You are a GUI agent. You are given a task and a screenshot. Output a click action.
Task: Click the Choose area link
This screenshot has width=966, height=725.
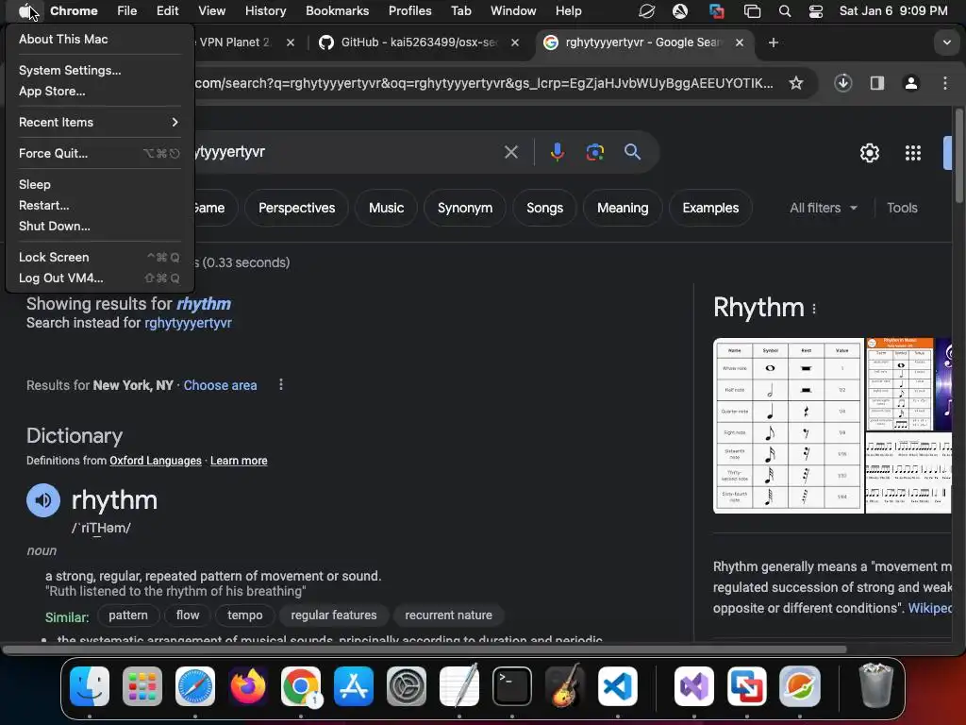pos(220,385)
